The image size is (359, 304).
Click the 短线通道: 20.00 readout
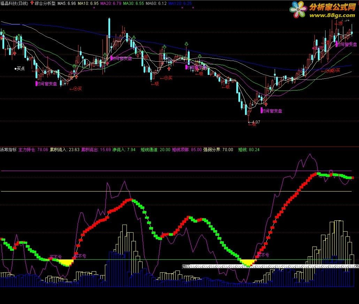pyautogui.click(x=155, y=150)
